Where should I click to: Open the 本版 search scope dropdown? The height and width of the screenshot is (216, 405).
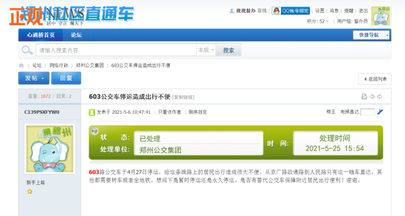point(206,50)
